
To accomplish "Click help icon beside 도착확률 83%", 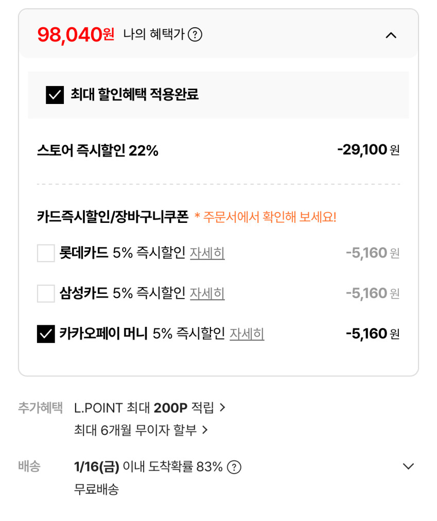I will [234, 467].
